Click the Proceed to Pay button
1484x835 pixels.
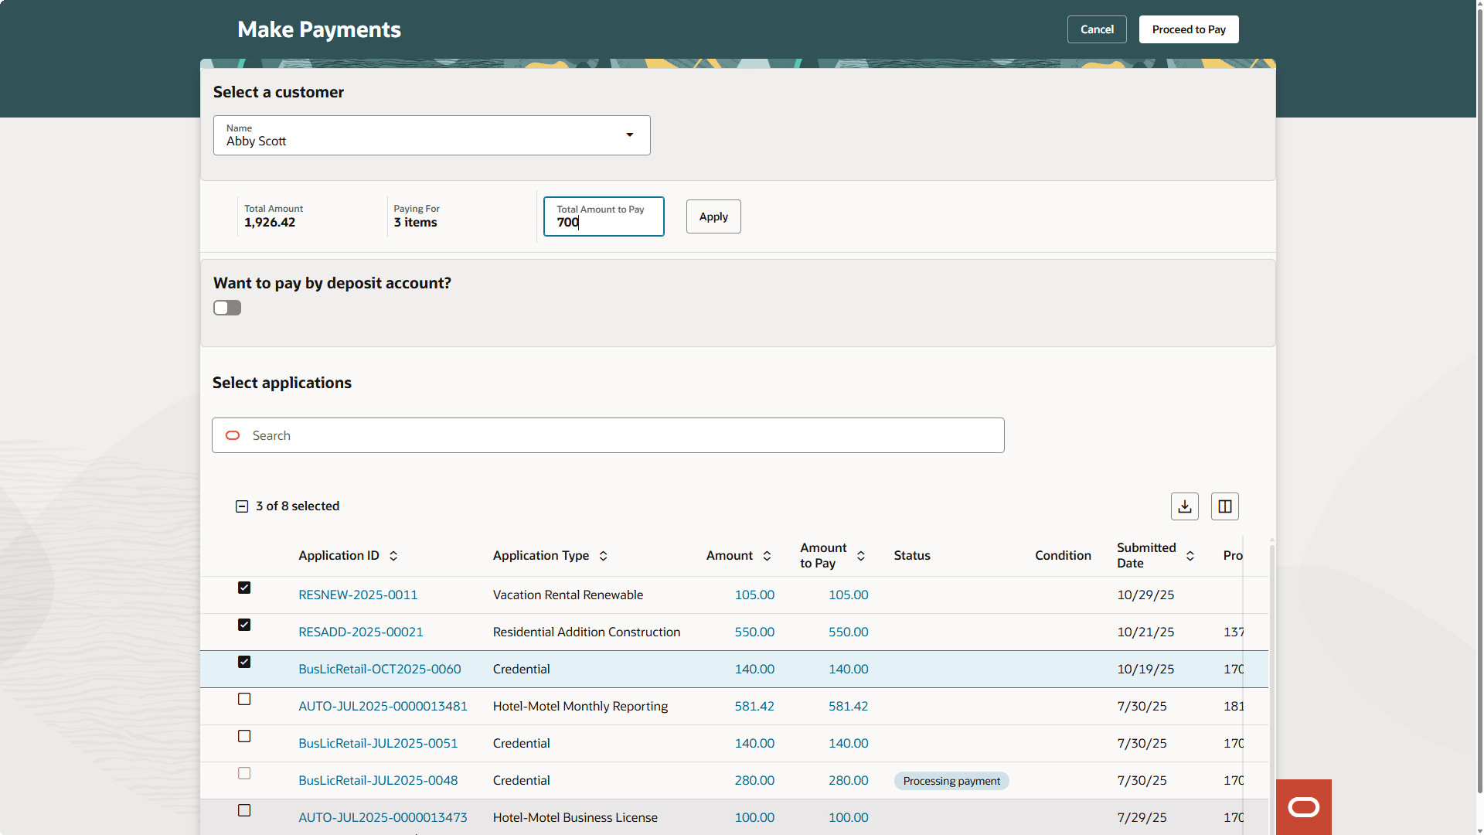(x=1188, y=29)
